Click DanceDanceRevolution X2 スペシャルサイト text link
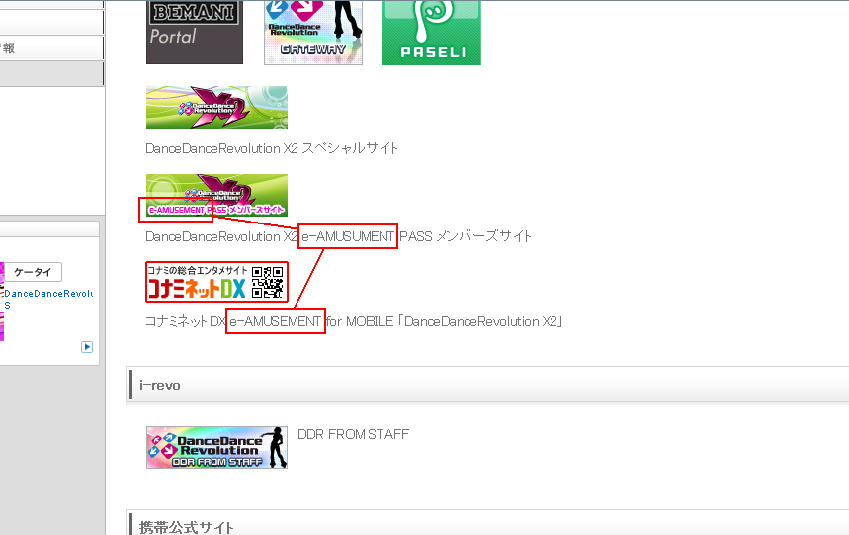This screenshot has height=535, width=849. coord(272,148)
